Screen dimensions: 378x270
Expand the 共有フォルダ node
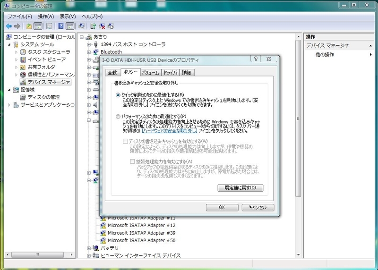(x=17, y=67)
